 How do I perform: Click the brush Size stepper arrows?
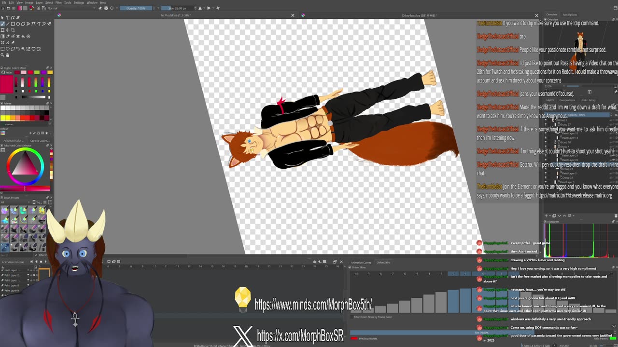tap(196, 8)
